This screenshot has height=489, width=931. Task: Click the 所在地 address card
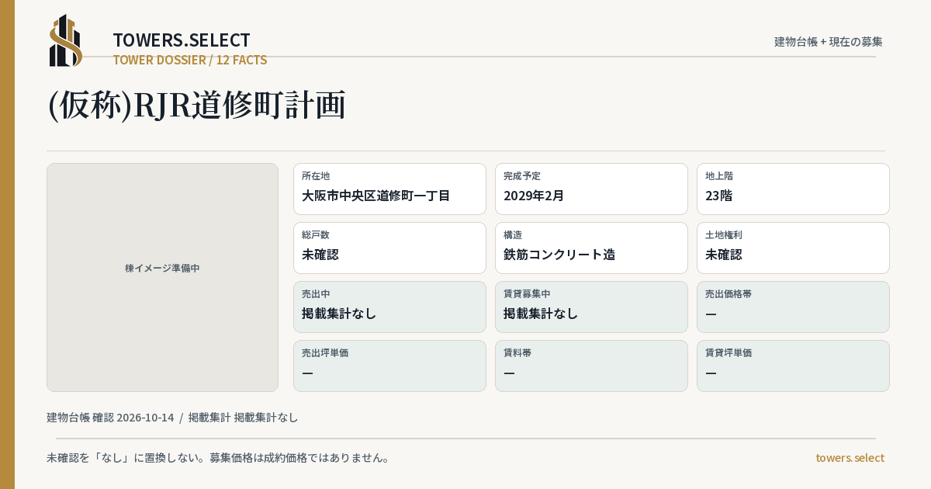(389, 189)
